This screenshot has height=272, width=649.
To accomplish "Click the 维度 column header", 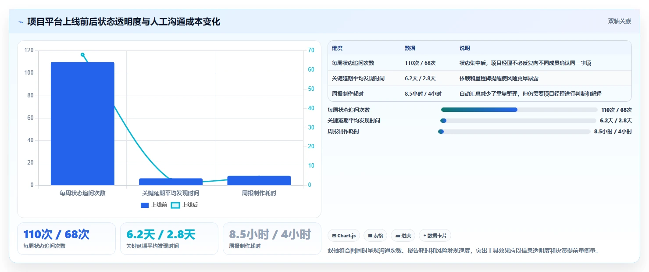I will tap(337, 48).
